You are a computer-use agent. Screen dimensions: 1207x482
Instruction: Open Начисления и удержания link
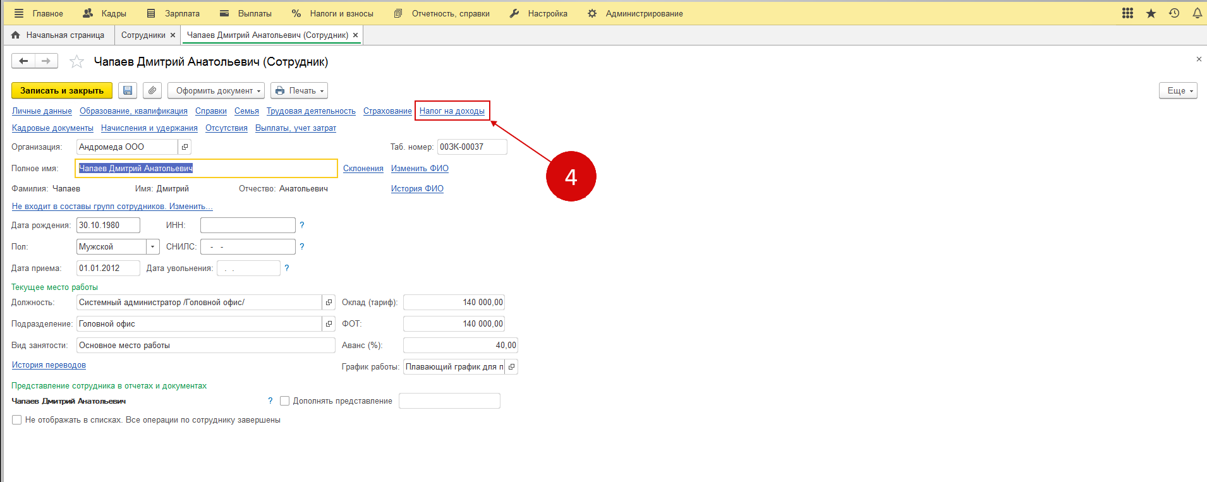149,128
